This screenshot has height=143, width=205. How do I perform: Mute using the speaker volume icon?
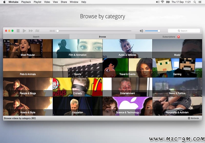141,31
